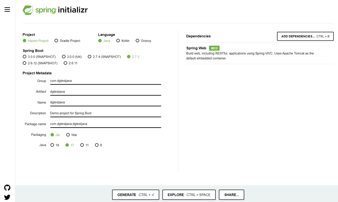
Task: Pick Java version 11
Action: (x=84, y=145)
